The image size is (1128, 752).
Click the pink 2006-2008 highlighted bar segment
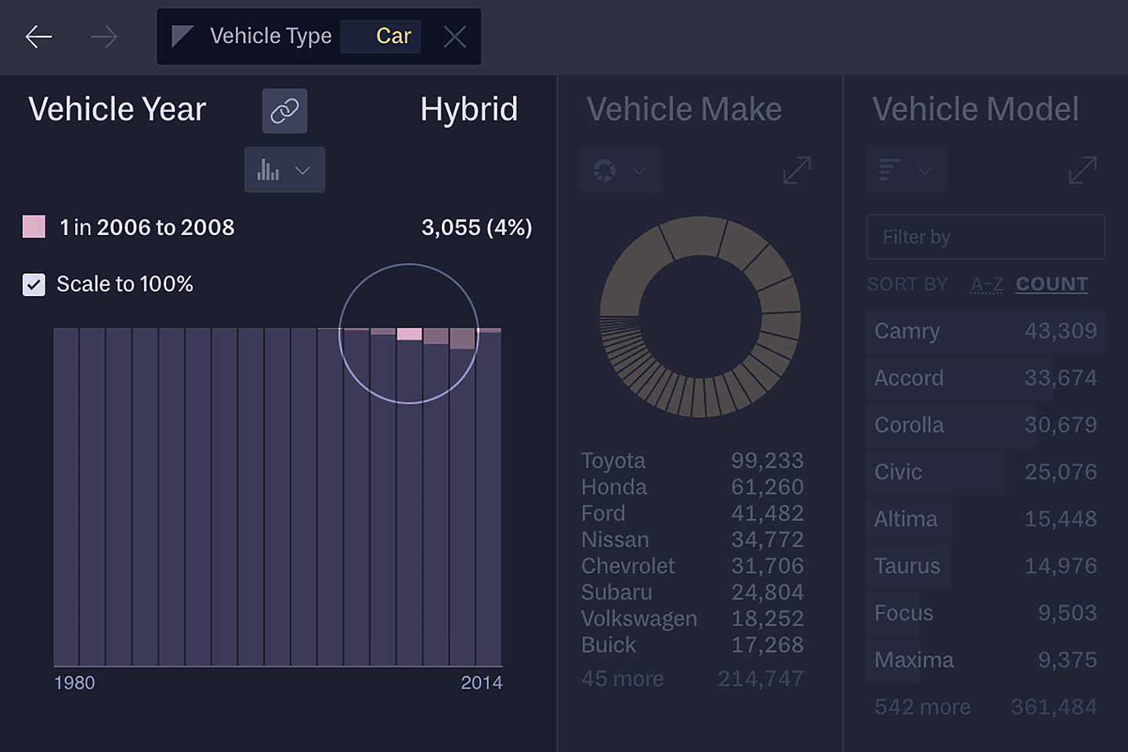click(408, 334)
